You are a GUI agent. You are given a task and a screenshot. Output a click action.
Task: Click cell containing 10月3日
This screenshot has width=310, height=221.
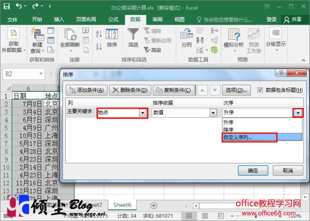point(28,135)
